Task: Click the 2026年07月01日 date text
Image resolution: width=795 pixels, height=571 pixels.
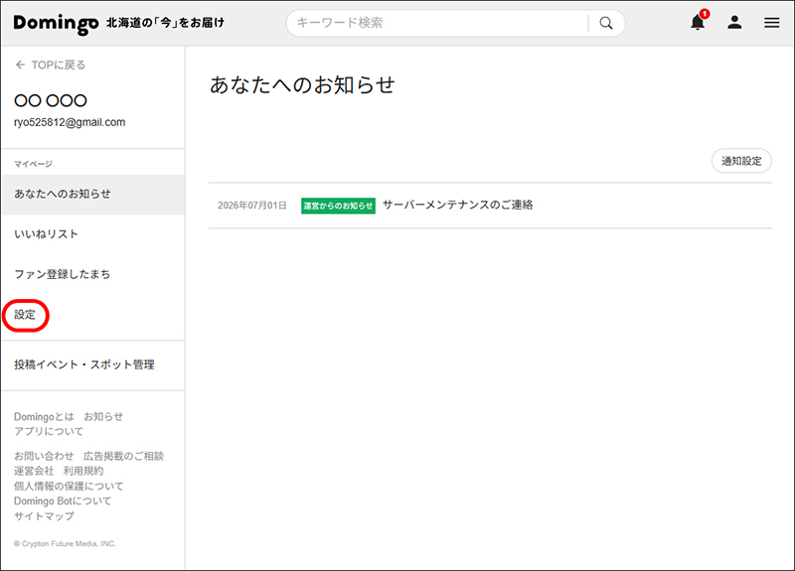Action: pyautogui.click(x=252, y=206)
